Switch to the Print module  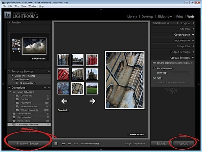pos(179,16)
